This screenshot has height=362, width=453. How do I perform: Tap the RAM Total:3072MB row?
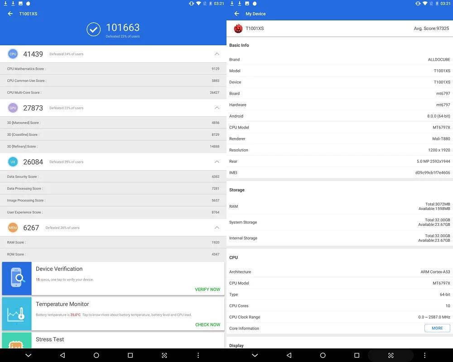click(x=340, y=206)
